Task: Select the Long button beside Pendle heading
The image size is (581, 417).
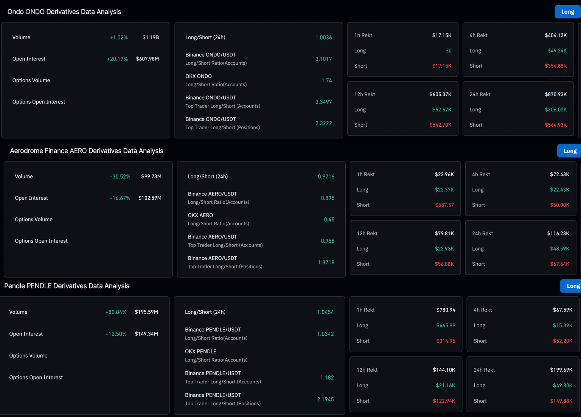Action: pos(572,286)
